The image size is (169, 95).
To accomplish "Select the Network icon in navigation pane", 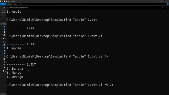I will pyautogui.click(x=3, y=71).
